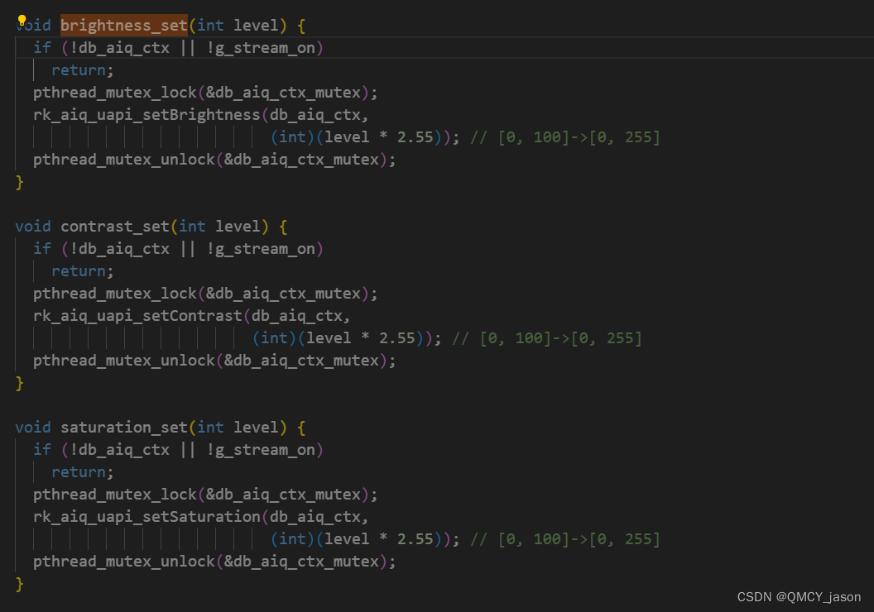Click pthread_mutex_unlock in saturation_set body
Screen dimensions: 874x612
(x=124, y=562)
